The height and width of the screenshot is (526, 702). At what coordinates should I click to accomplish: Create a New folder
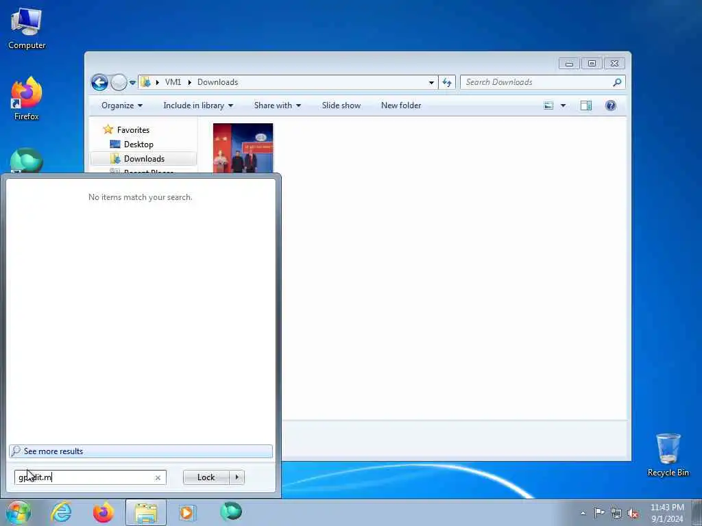(401, 105)
